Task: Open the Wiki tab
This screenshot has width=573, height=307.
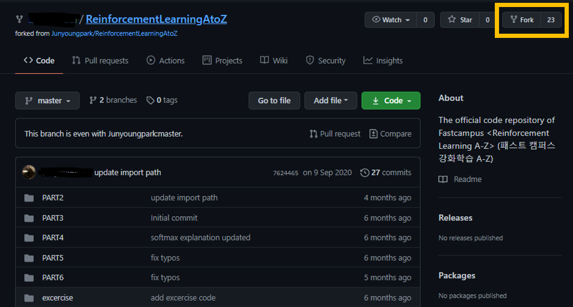Action: click(274, 60)
